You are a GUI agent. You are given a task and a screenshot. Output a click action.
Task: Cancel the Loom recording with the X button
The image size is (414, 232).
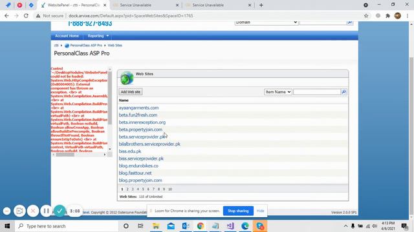(33, 211)
